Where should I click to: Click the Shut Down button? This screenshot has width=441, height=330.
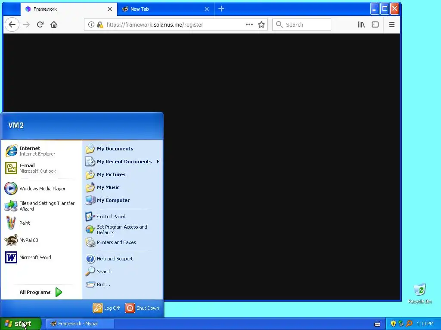coord(142,308)
